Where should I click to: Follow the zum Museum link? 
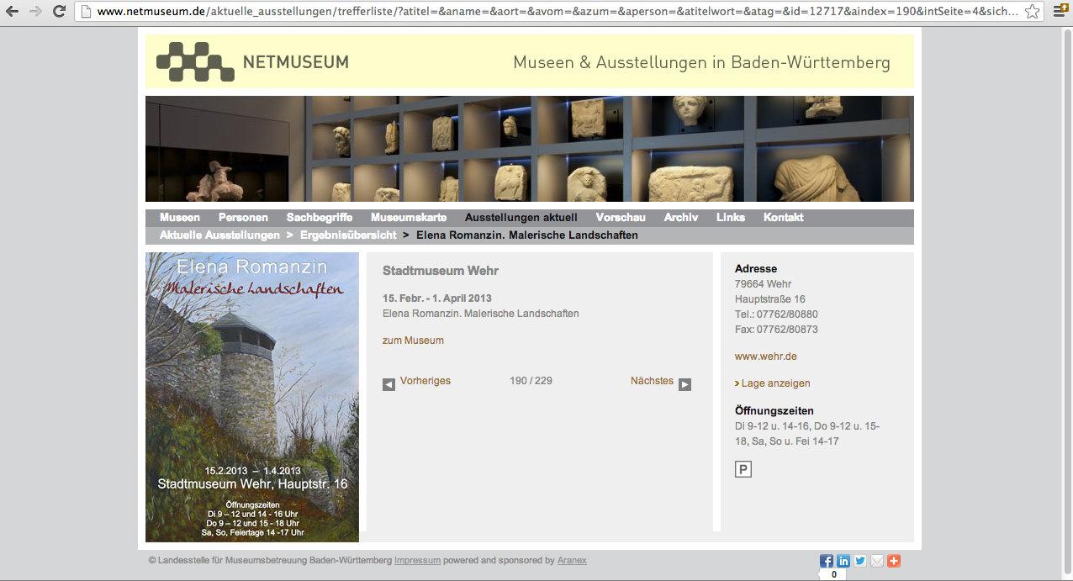[413, 341]
